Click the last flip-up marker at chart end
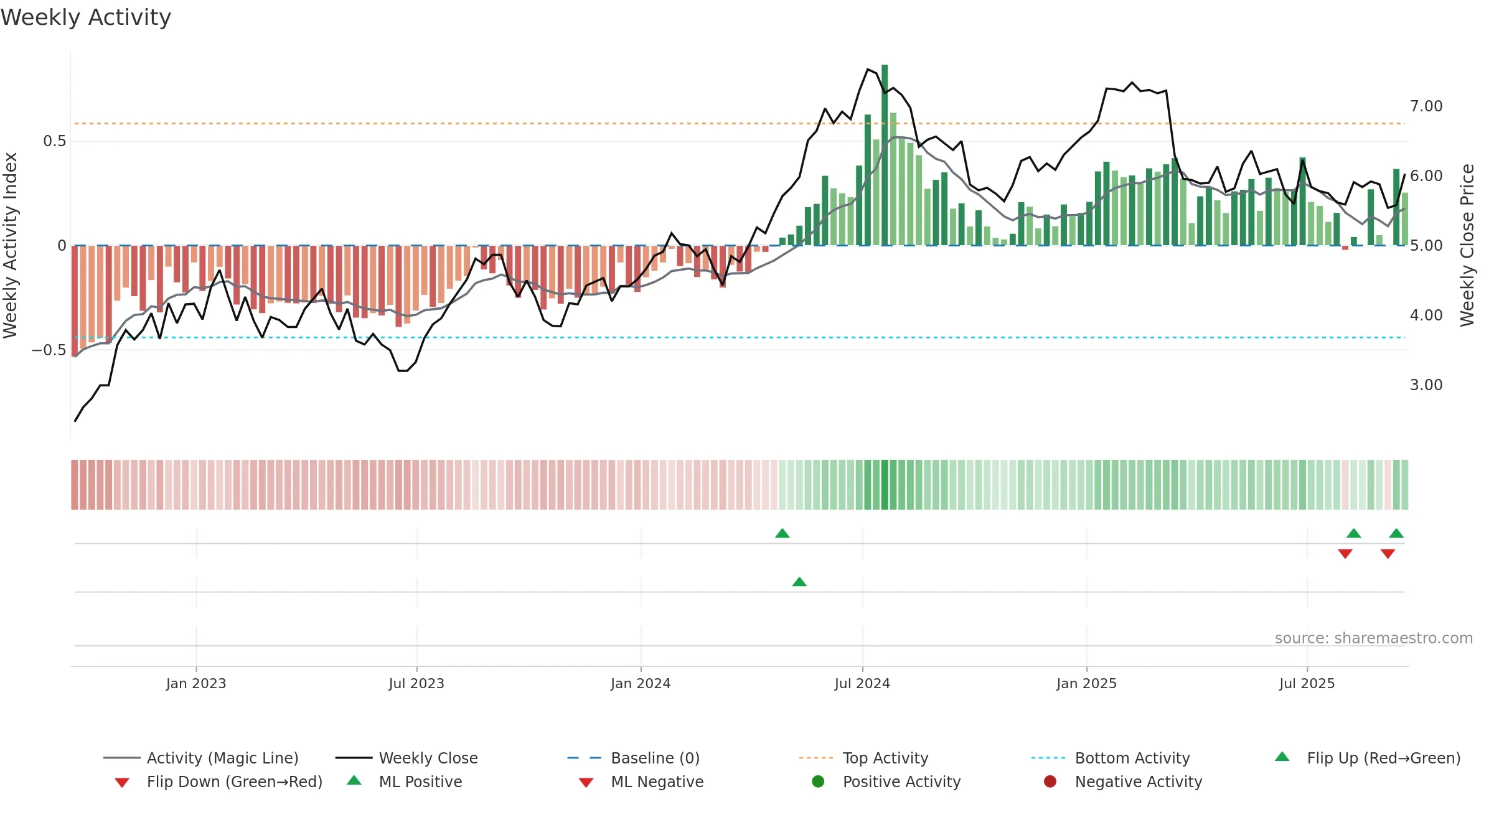 pos(1396,533)
